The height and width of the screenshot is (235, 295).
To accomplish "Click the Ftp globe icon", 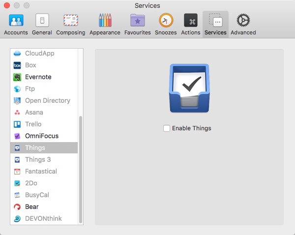I will click(17, 89).
